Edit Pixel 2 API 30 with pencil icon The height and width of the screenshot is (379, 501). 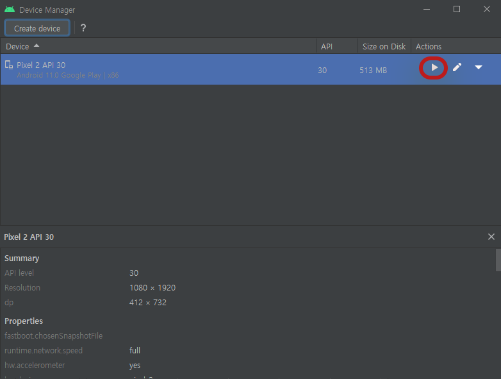[457, 67]
